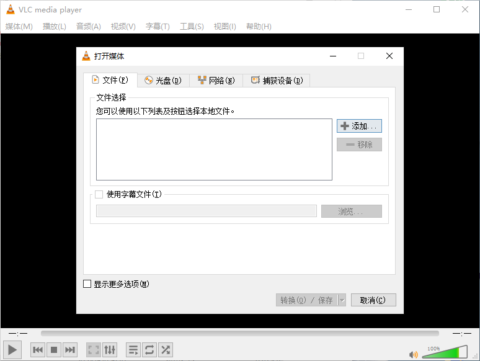Open the 视图(I) menu
This screenshot has width=480, height=361.
pos(225,27)
